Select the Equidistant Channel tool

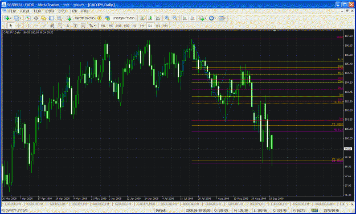52,26
